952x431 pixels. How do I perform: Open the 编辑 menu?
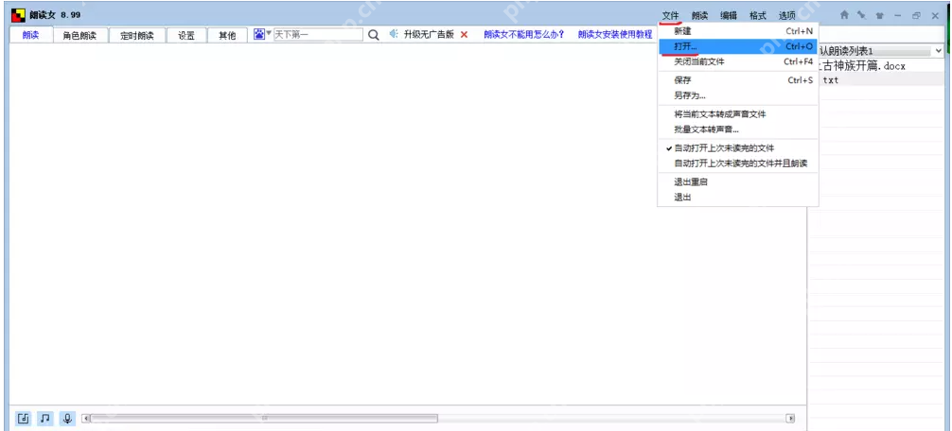[x=729, y=16]
